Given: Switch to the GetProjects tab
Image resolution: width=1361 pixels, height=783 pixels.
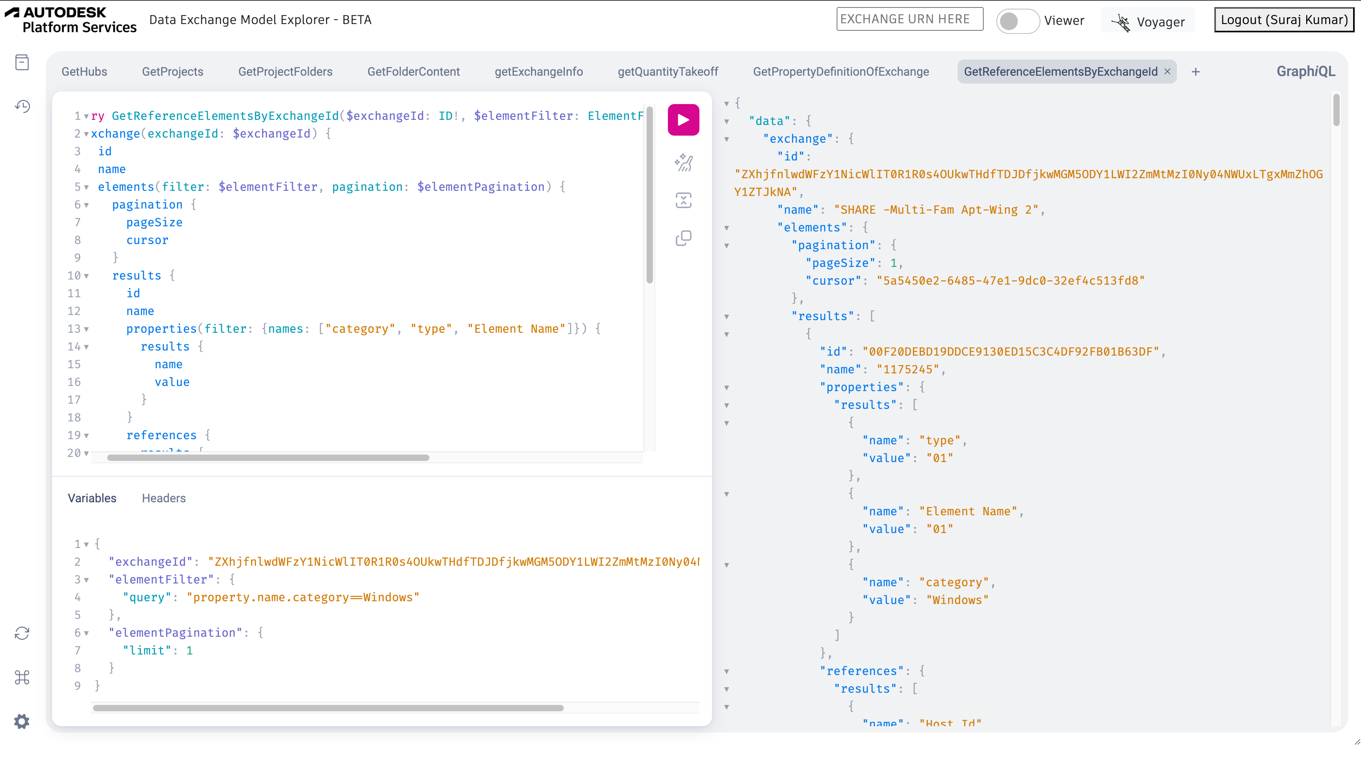Looking at the screenshot, I should coord(173,71).
